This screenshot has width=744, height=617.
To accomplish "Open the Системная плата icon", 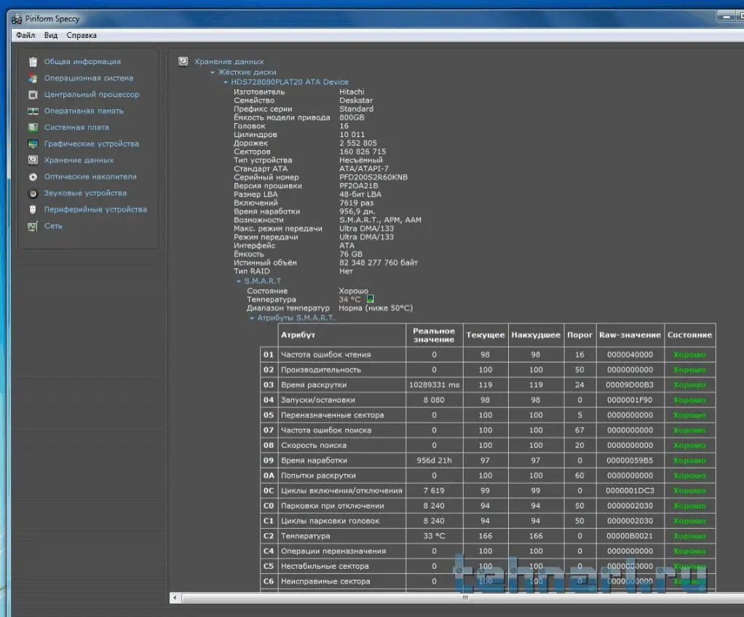I will [33, 127].
